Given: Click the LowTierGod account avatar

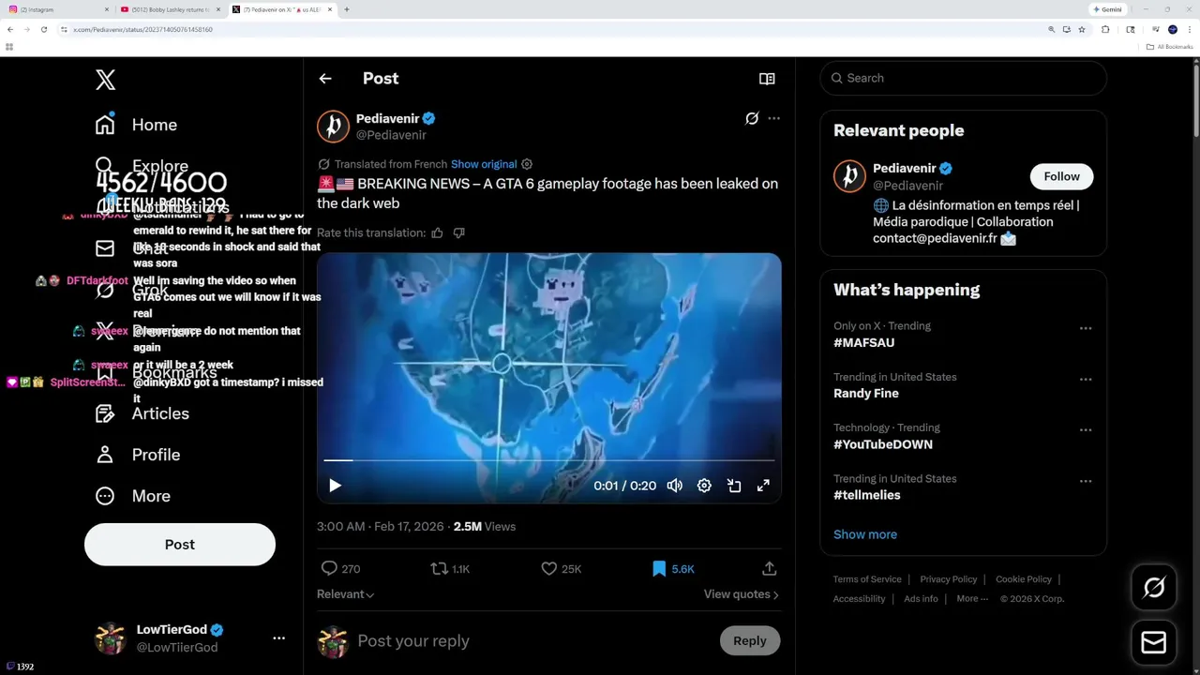Looking at the screenshot, I should 111,638.
